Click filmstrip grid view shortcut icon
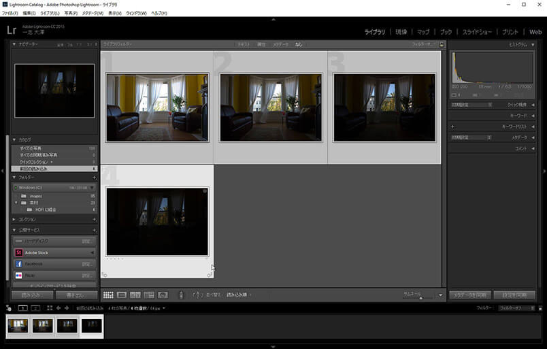The height and width of the screenshot is (349, 547). 50,308
